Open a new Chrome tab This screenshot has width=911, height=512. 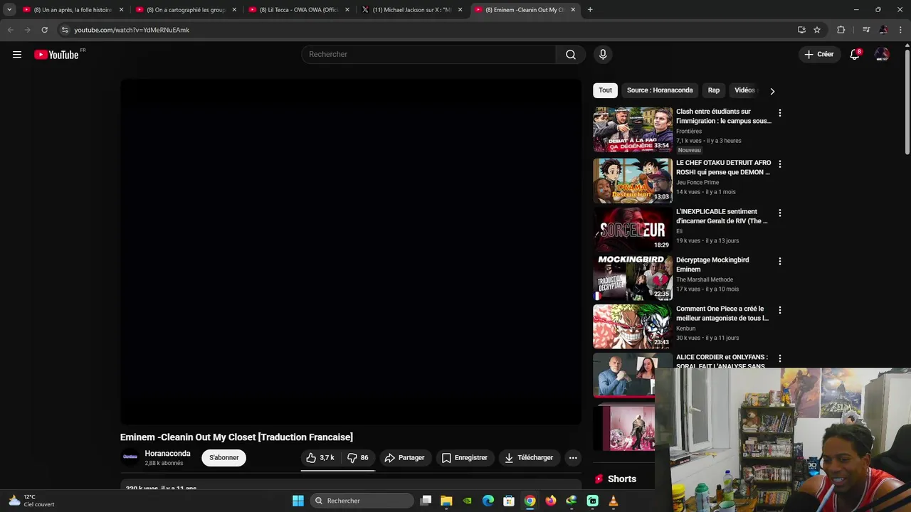coord(590,10)
